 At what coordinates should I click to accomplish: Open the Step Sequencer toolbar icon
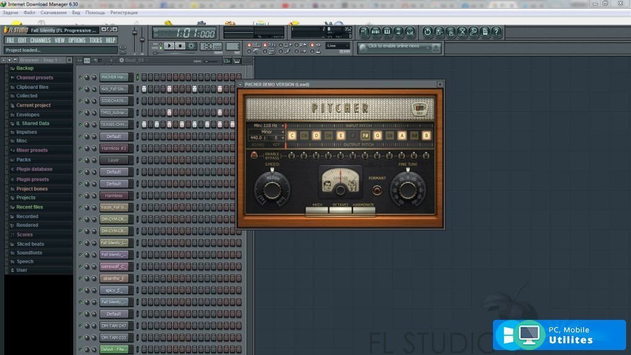(x=375, y=32)
